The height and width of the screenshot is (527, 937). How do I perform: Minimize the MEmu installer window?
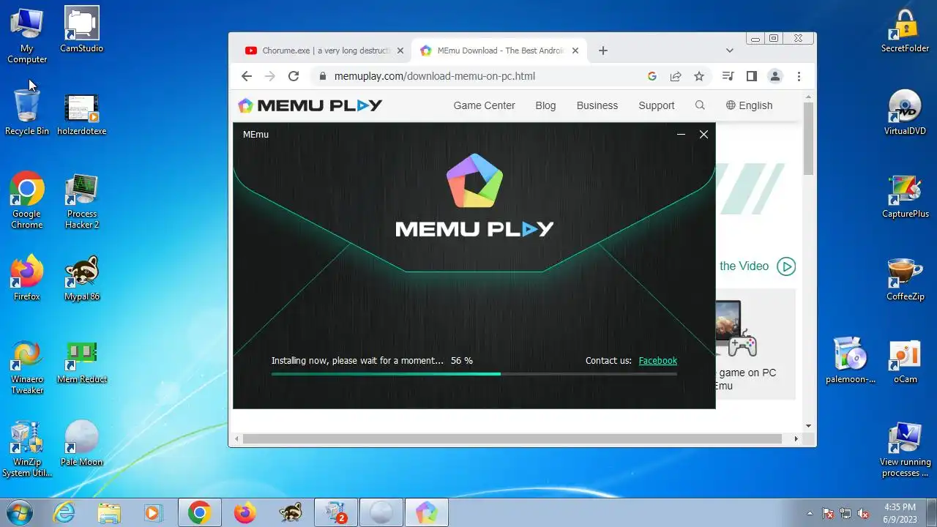(x=681, y=135)
